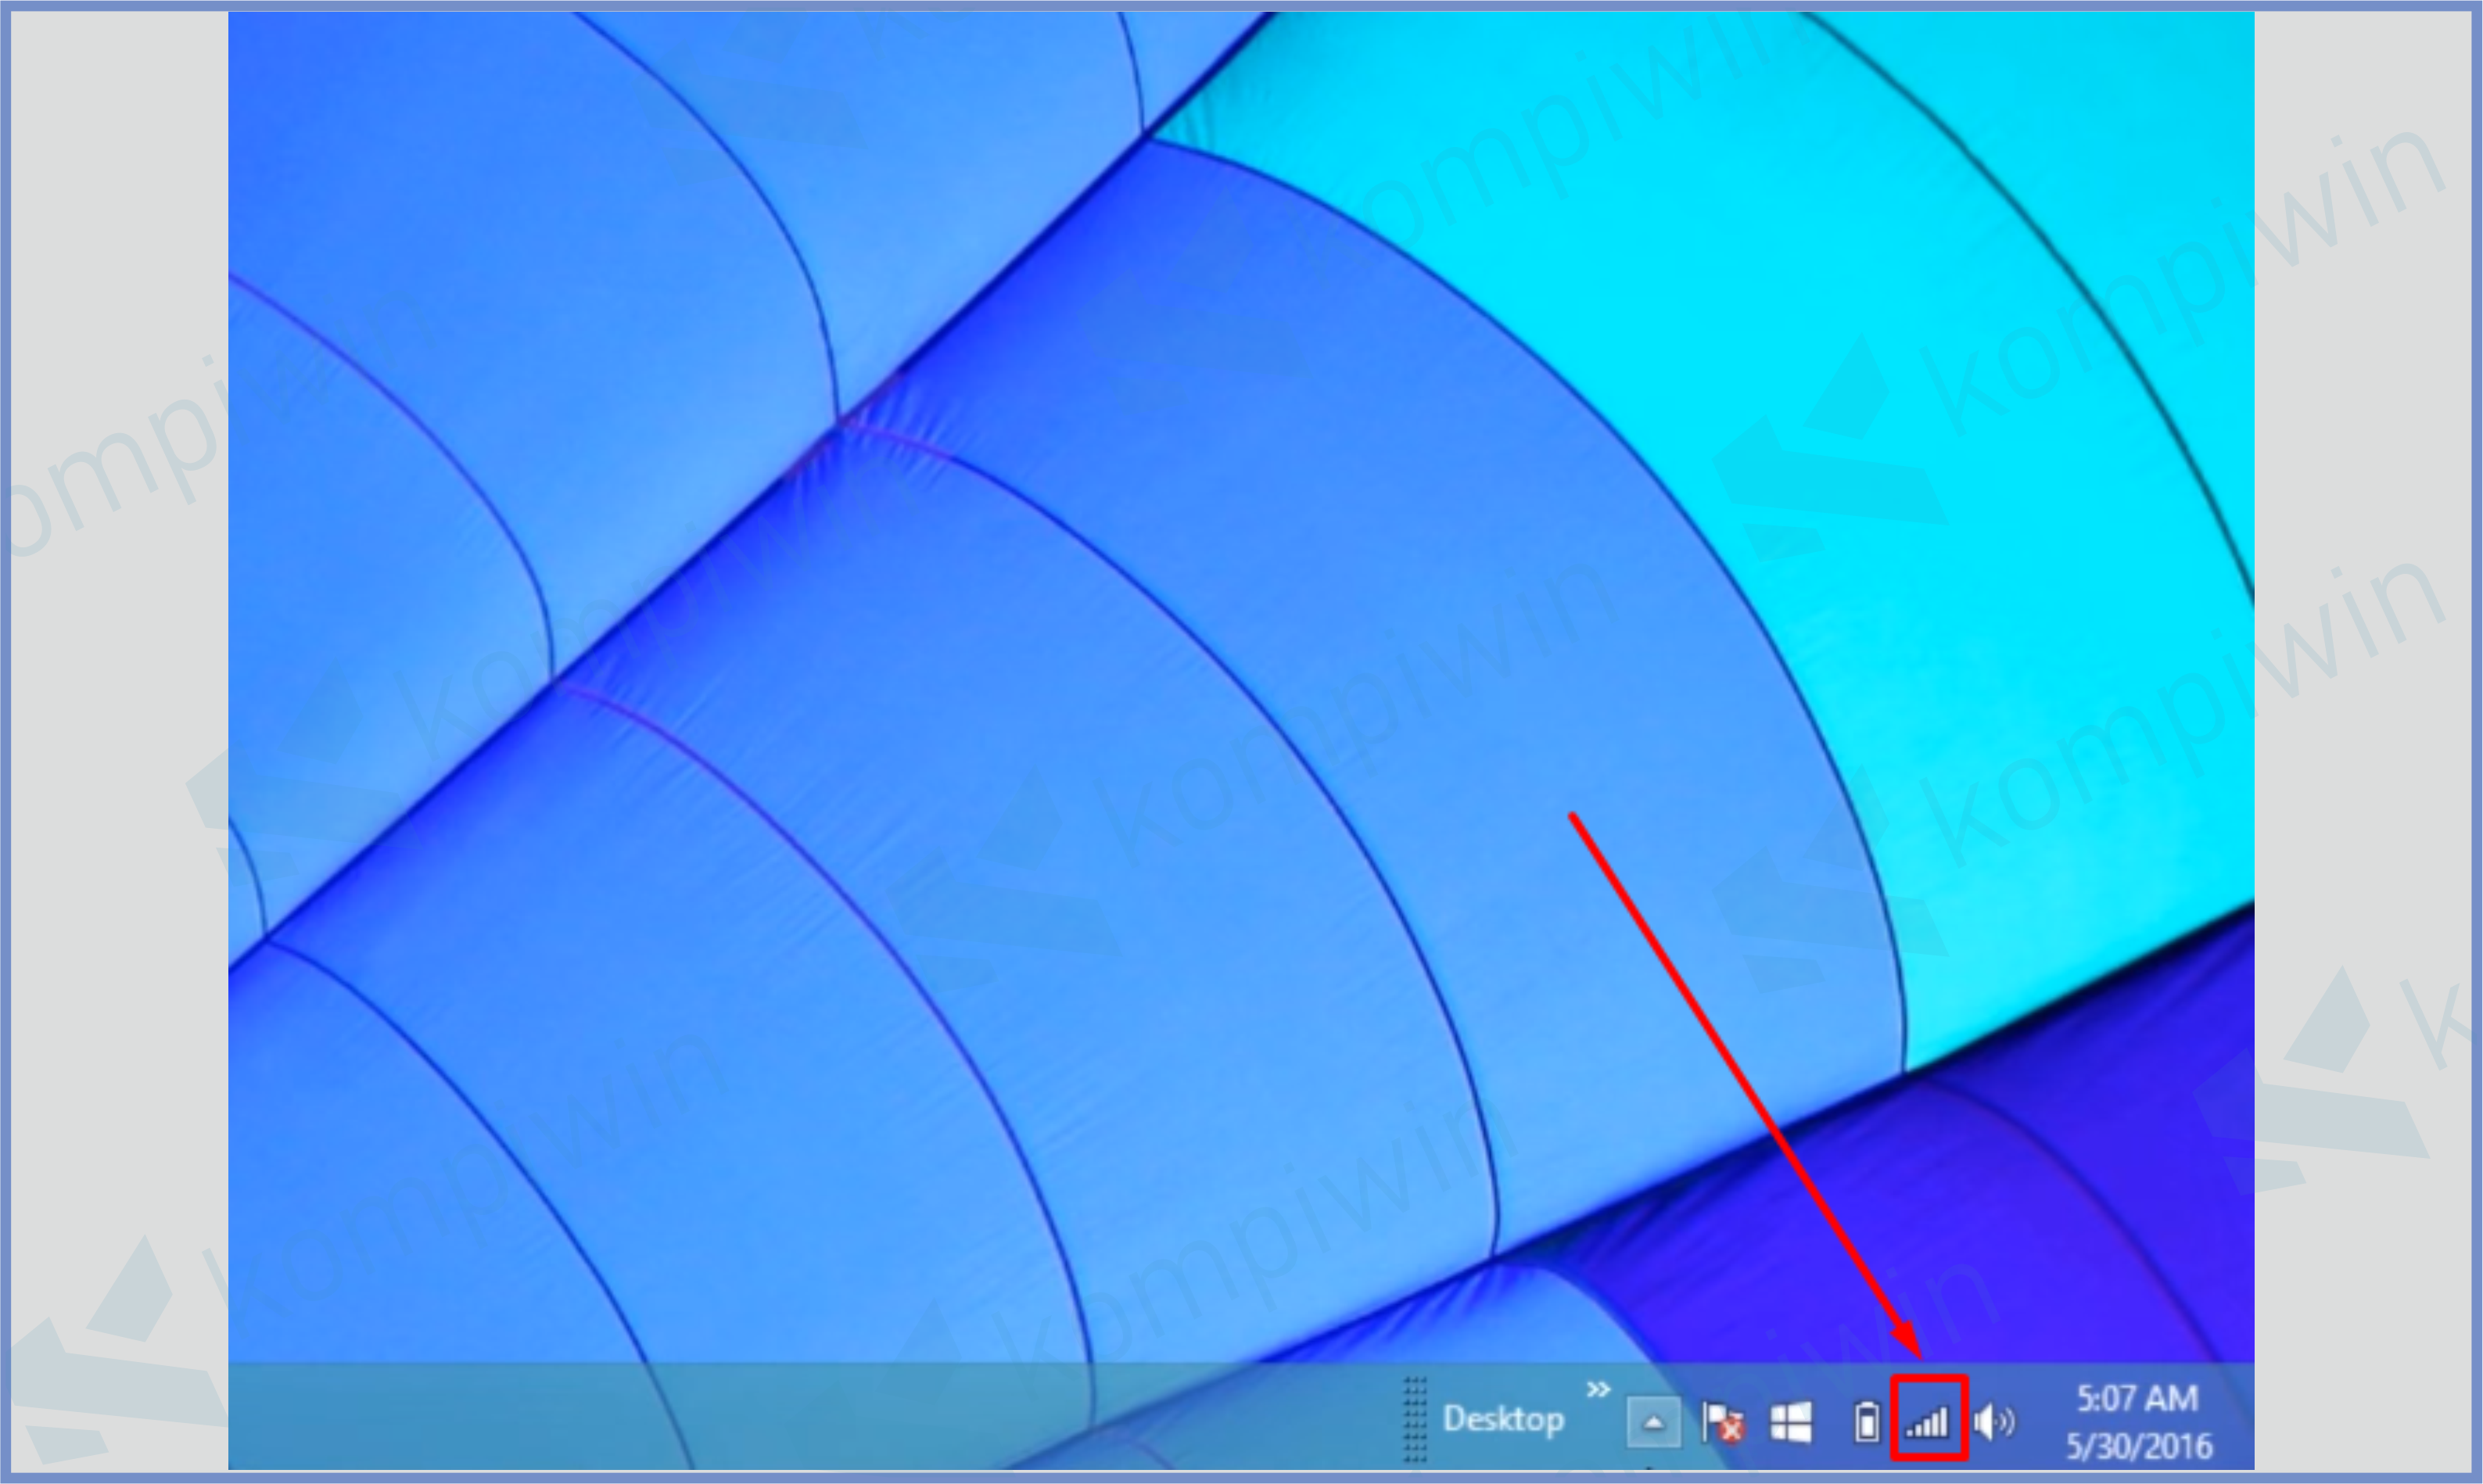Show hidden tray icons with up arrow
This screenshot has width=2483, height=1484.
click(x=1653, y=1422)
